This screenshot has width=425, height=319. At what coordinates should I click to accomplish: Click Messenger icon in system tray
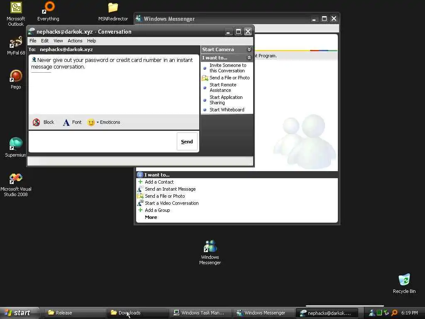[372, 313]
